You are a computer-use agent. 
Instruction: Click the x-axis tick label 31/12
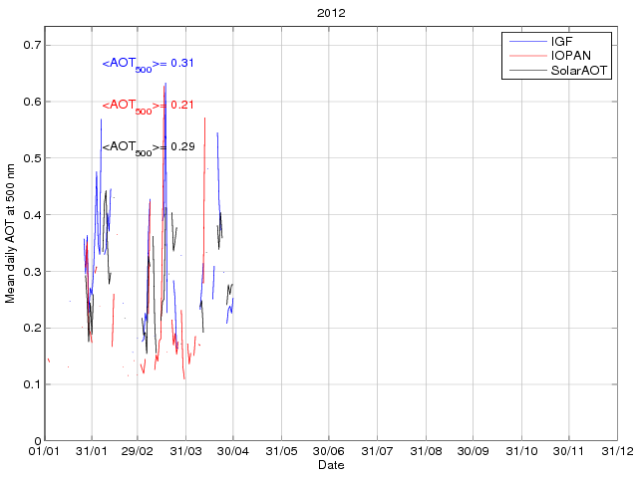click(x=618, y=451)
